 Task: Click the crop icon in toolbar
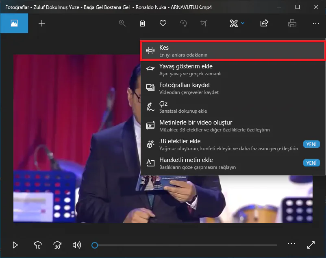point(204,23)
